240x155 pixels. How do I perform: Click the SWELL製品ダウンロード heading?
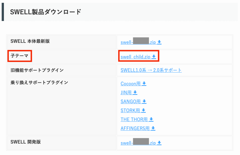click(x=46, y=12)
